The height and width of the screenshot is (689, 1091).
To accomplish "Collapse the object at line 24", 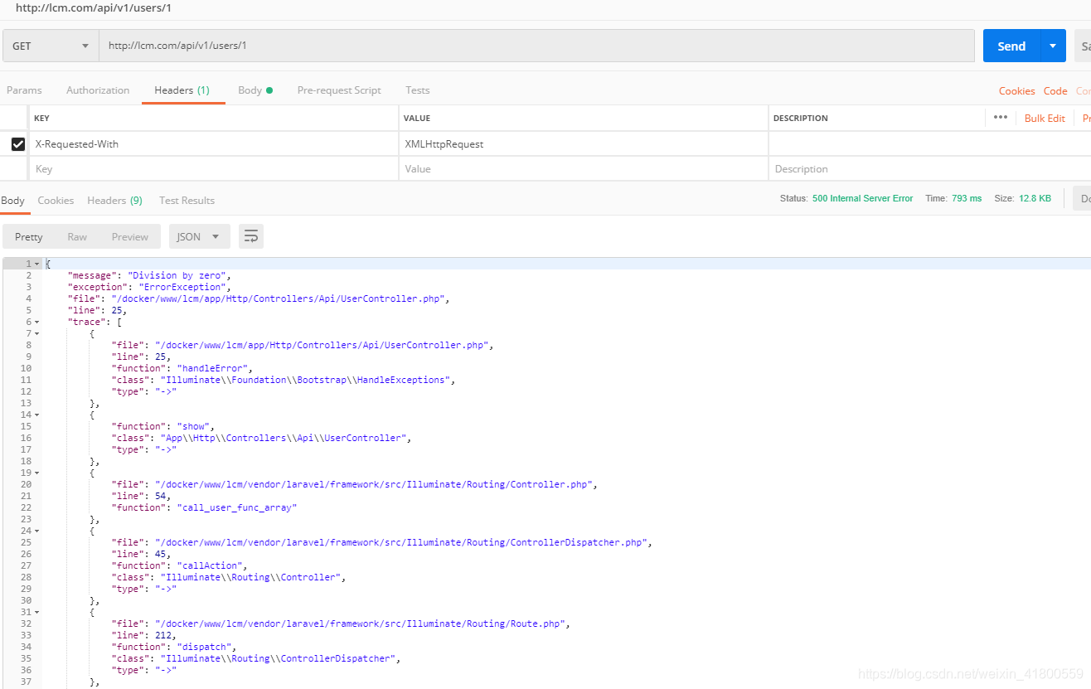I will tap(36, 531).
